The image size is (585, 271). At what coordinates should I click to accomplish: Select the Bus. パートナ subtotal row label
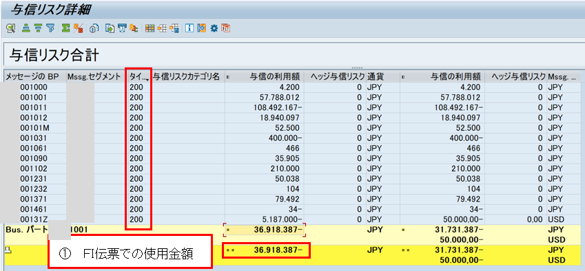coord(27,230)
